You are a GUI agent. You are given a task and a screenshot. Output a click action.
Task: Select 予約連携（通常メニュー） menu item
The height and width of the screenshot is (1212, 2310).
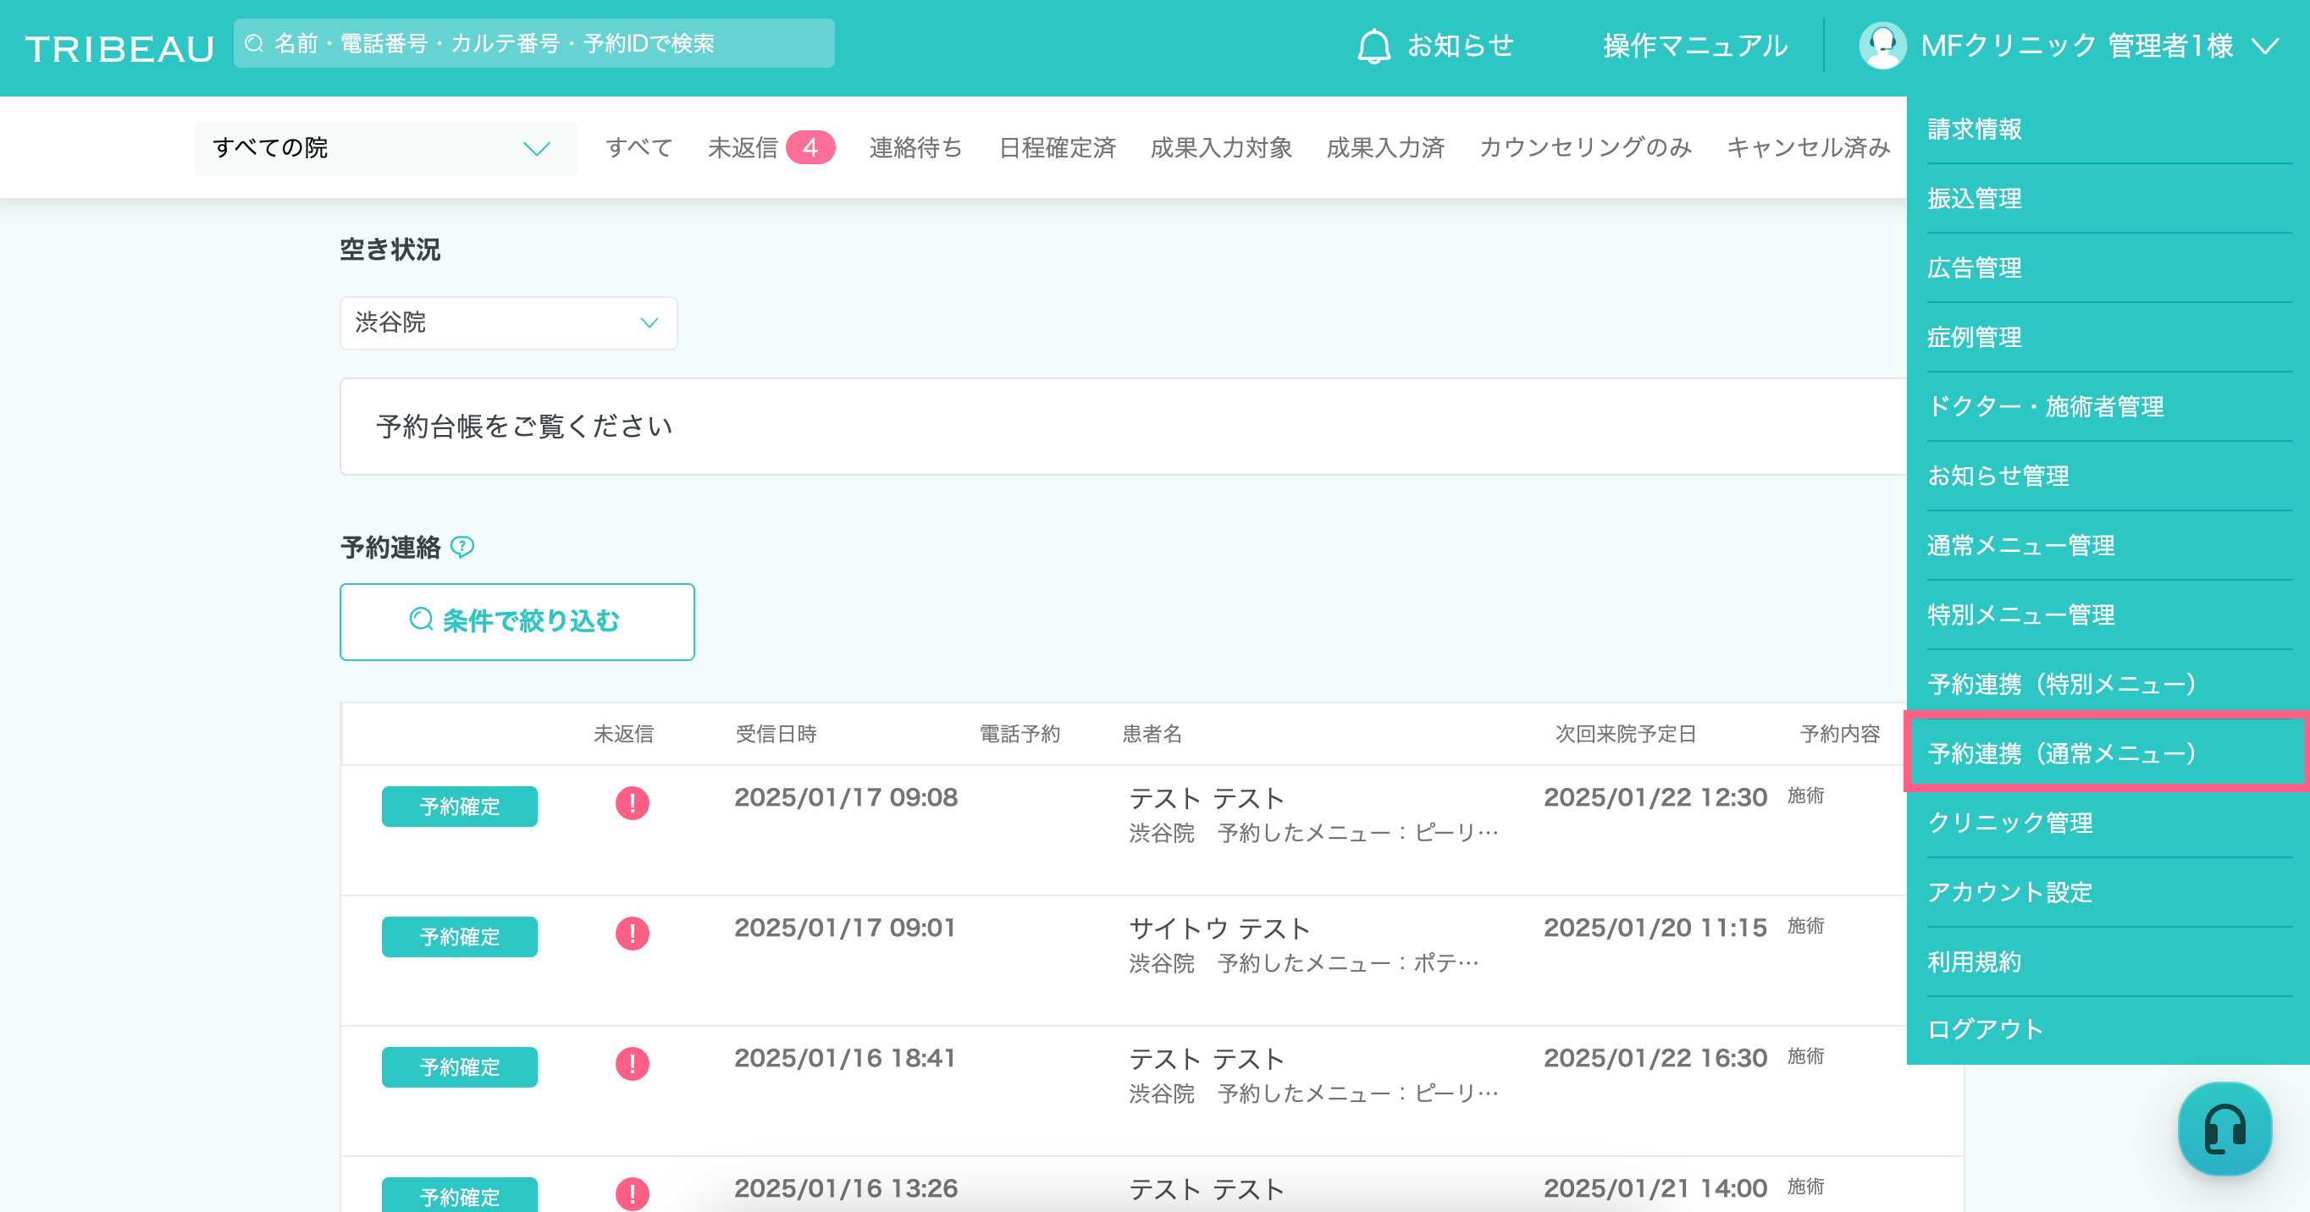tap(2062, 753)
